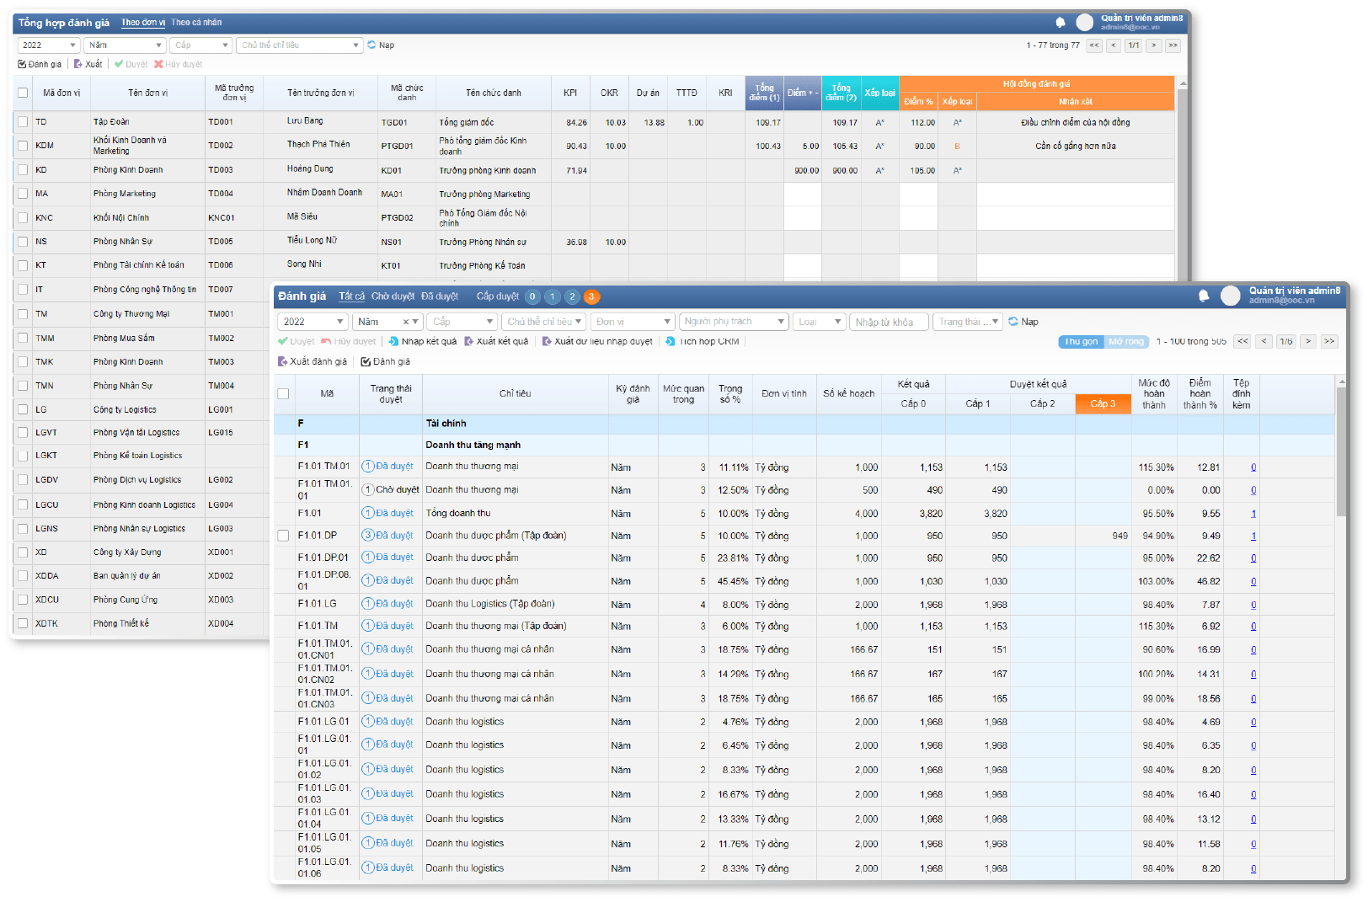
Task: Click the Hủy duyệt icon in the Đánh giá toolbar
Action: (x=326, y=342)
